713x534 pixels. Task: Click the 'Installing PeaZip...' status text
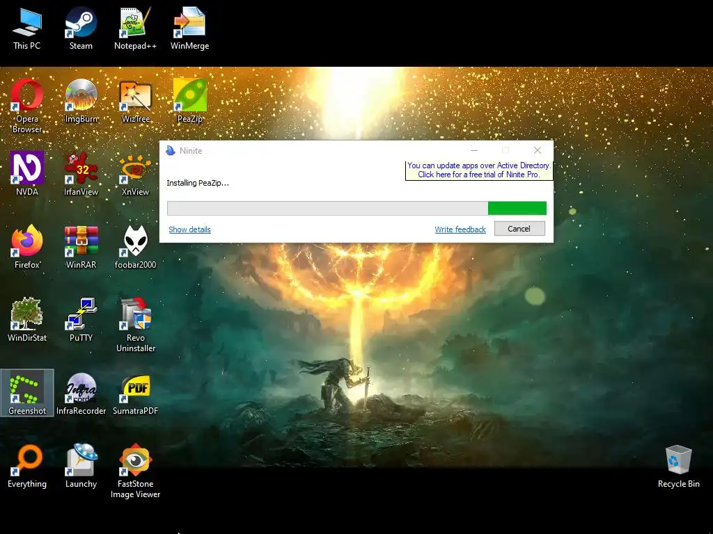pyautogui.click(x=198, y=183)
